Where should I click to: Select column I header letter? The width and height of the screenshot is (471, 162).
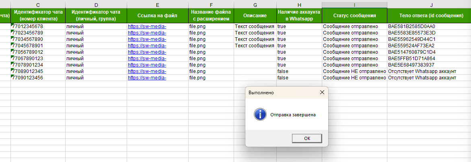354,4
